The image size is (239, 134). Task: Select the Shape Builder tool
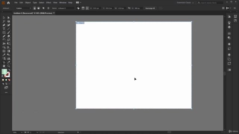pyautogui.click(x=4, y=47)
